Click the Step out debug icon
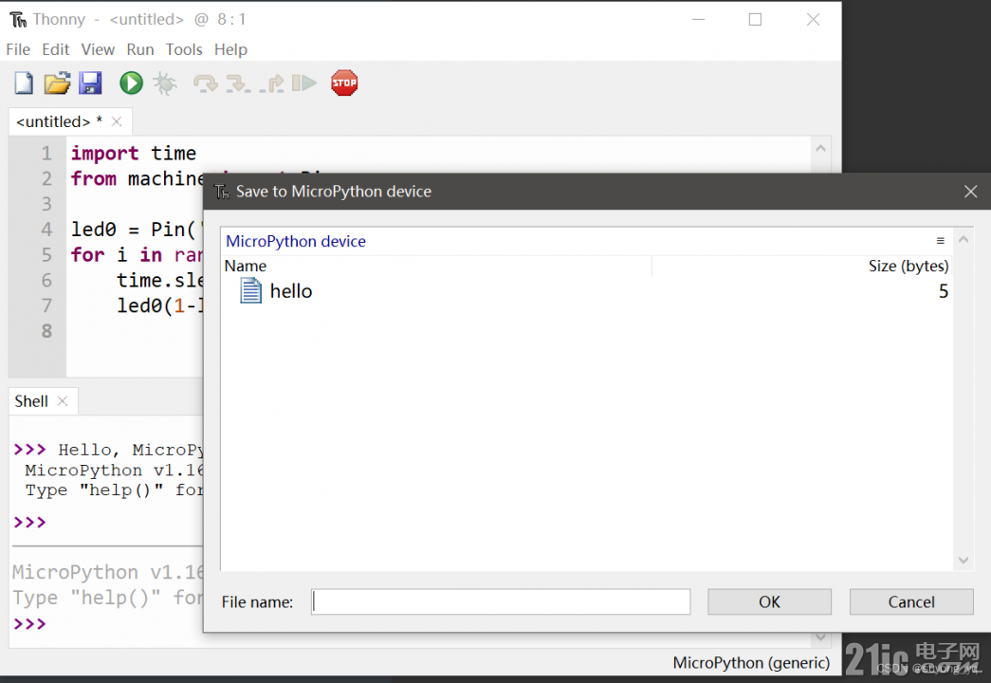Image resolution: width=991 pixels, height=683 pixels. point(272,83)
